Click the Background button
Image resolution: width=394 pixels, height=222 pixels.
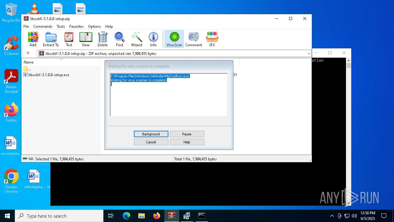pyautogui.click(x=151, y=134)
